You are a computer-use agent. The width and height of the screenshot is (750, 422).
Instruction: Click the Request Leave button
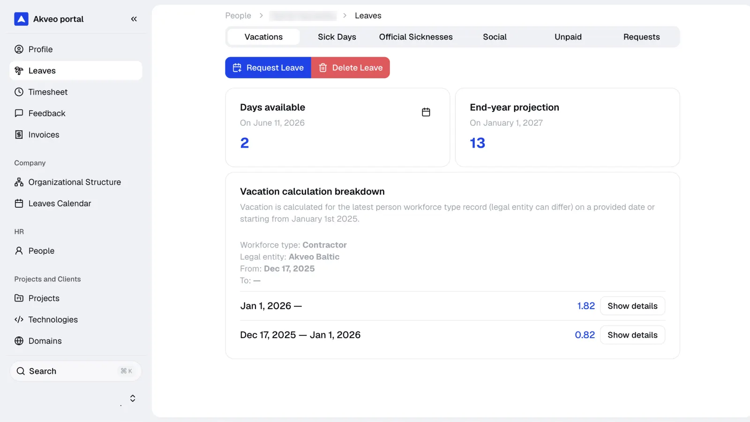[x=268, y=68]
